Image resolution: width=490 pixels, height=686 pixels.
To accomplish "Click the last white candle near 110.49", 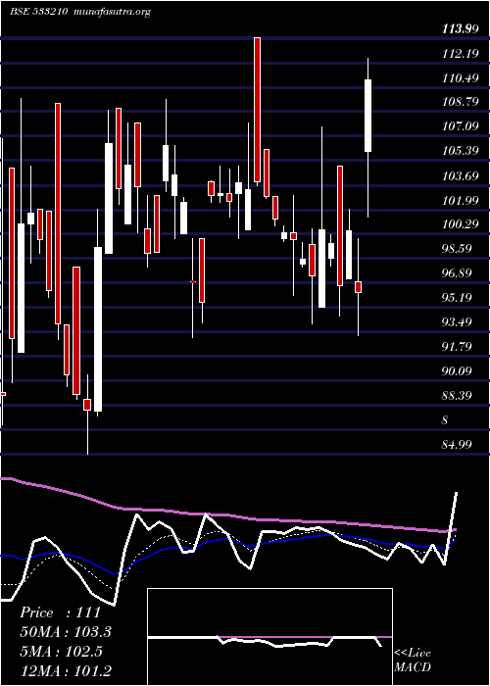I will (x=367, y=116).
